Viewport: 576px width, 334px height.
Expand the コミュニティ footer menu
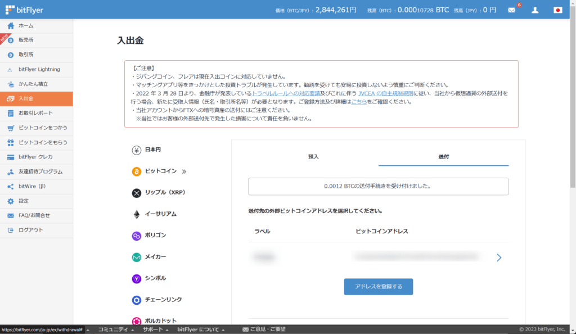[x=116, y=330]
